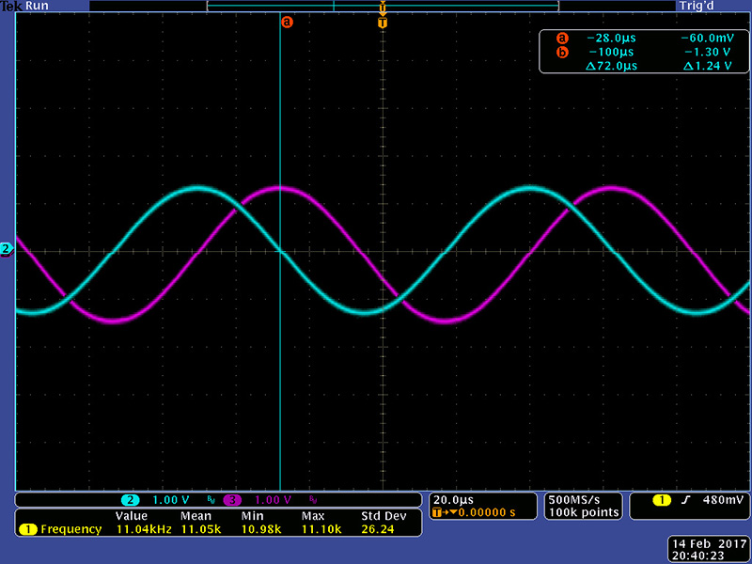Screen dimensions: 752x564
Task: Click the orange trigger position T marker
Action: [x=382, y=21]
